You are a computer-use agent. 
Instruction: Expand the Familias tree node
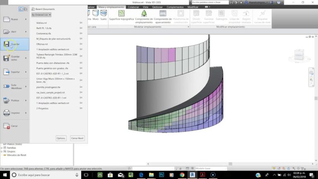coord(2,148)
